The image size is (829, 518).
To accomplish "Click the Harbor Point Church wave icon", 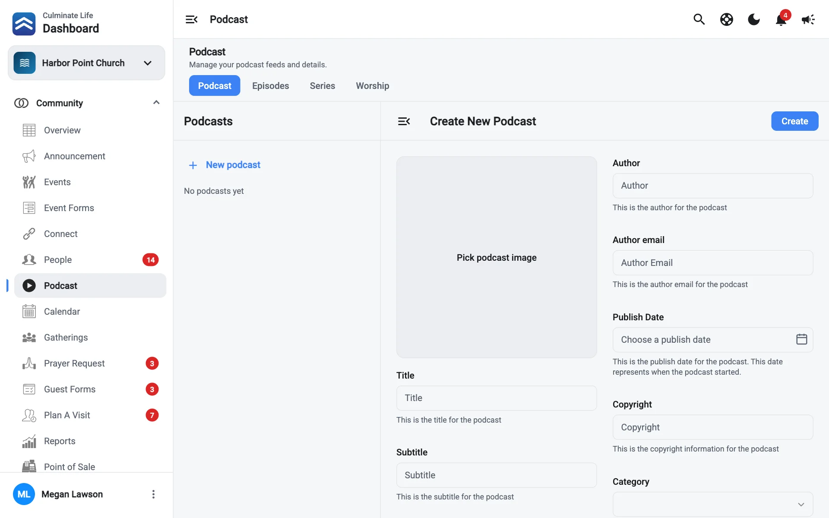I will tap(25, 63).
